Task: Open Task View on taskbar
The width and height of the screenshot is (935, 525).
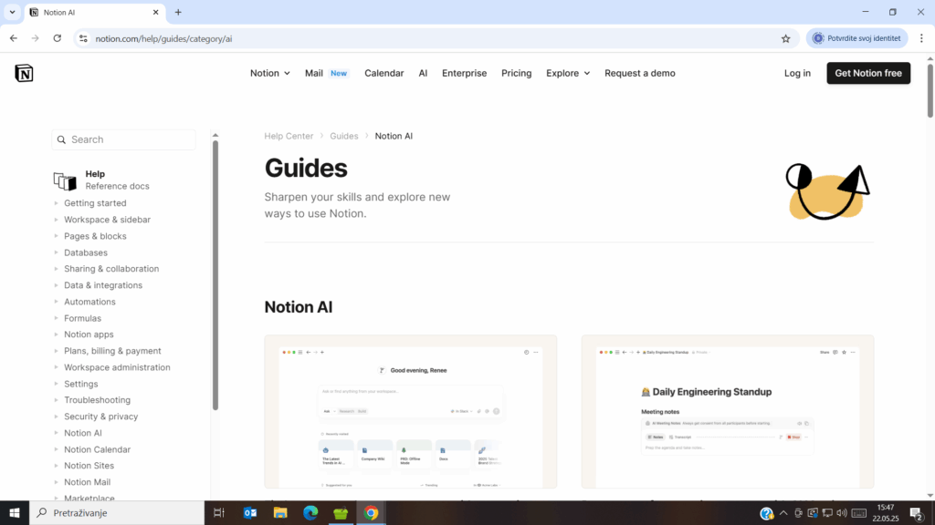Action: click(219, 512)
